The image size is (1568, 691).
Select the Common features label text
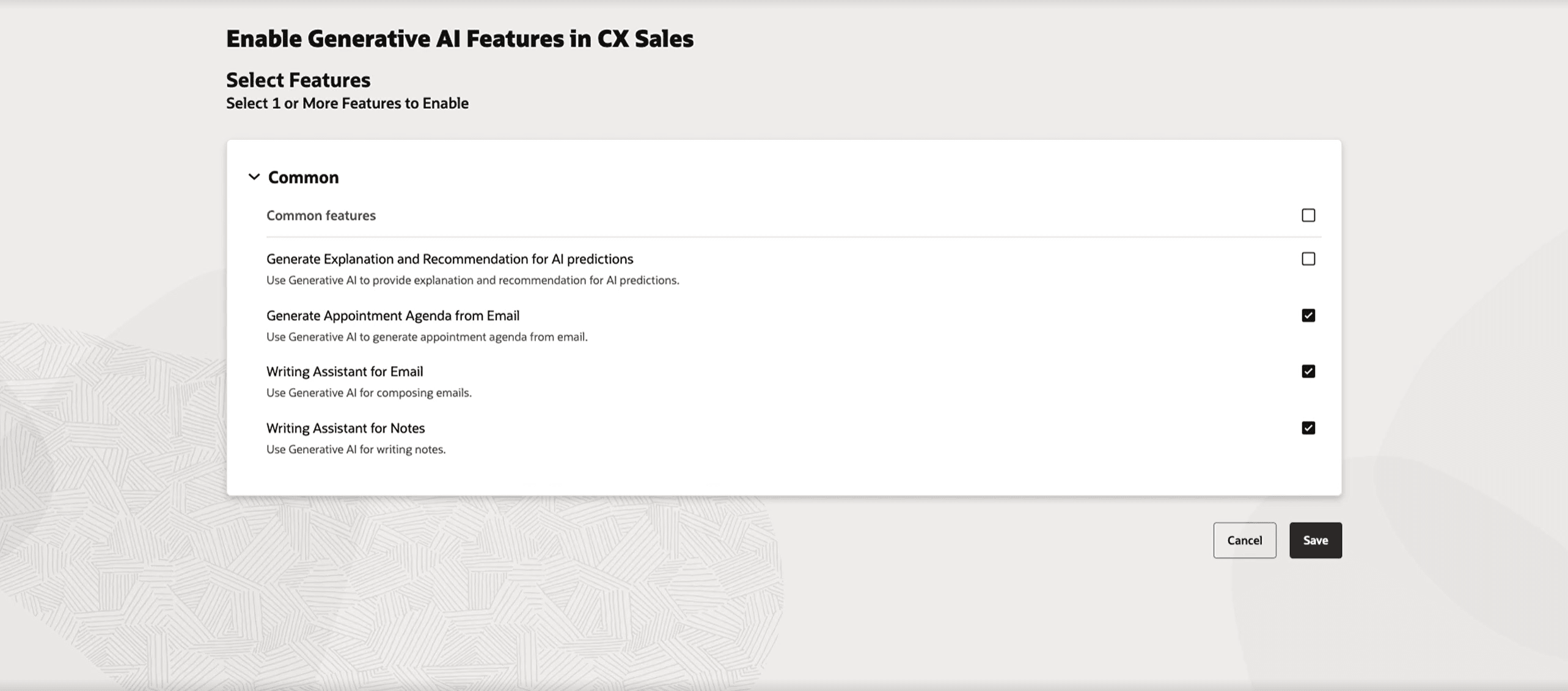[x=321, y=215]
